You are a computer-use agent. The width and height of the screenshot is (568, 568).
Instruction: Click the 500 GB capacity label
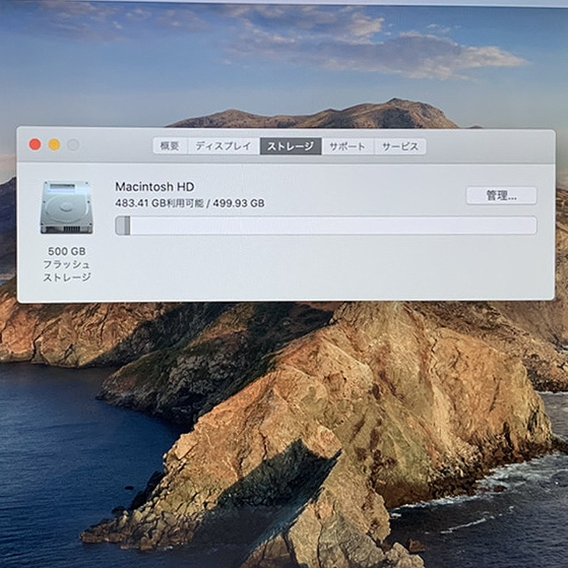point(67,251)
